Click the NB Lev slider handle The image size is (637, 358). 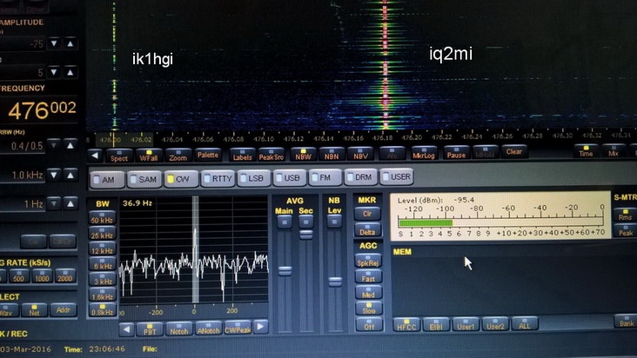click(335, 281)
